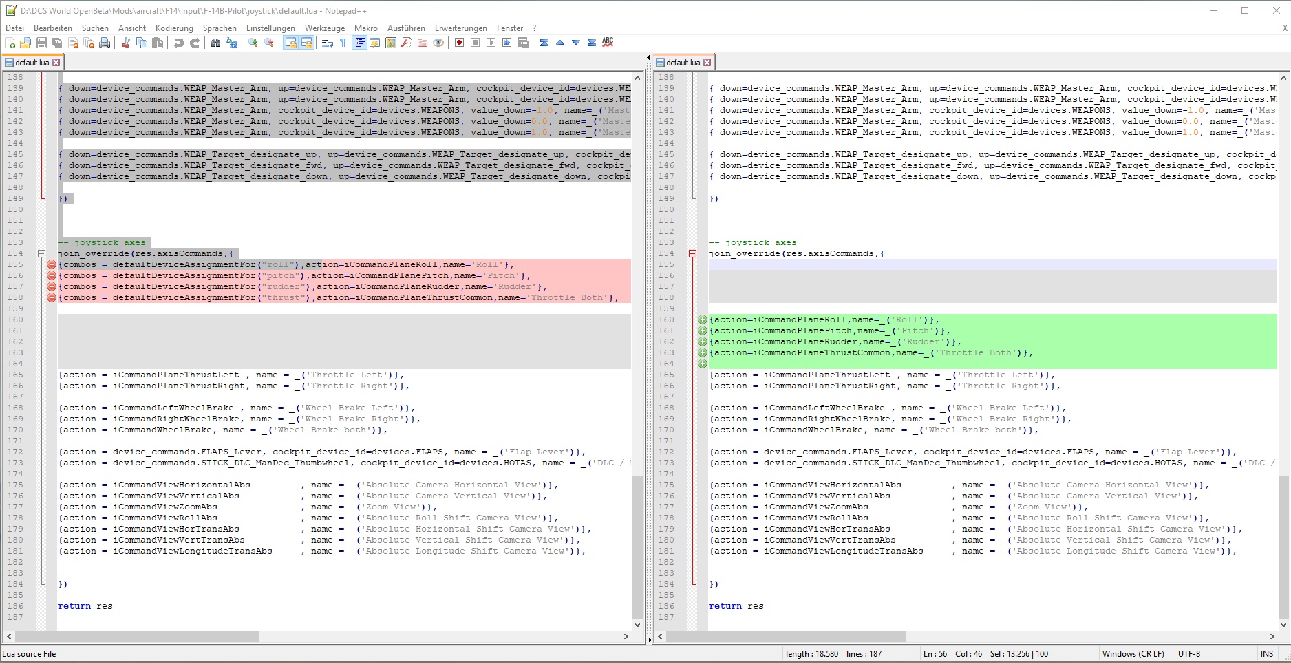Open the Erweiterungen menu
1291x663 pixels.
(460, 28)
